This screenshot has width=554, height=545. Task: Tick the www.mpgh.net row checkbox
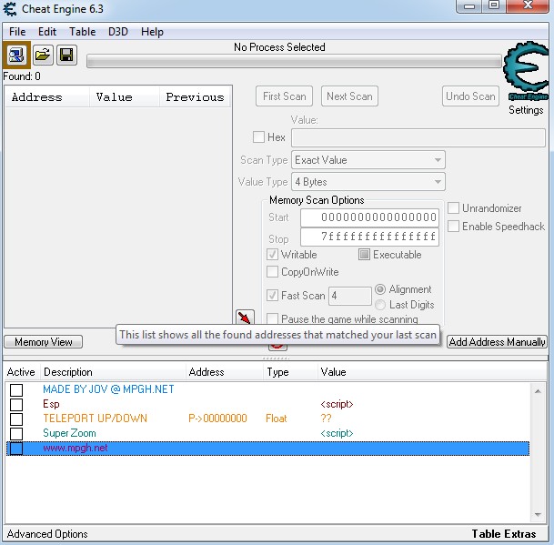click(16, 449)
